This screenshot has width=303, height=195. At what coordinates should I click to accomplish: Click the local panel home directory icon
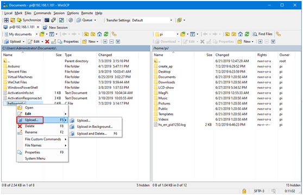coord(99,34)
